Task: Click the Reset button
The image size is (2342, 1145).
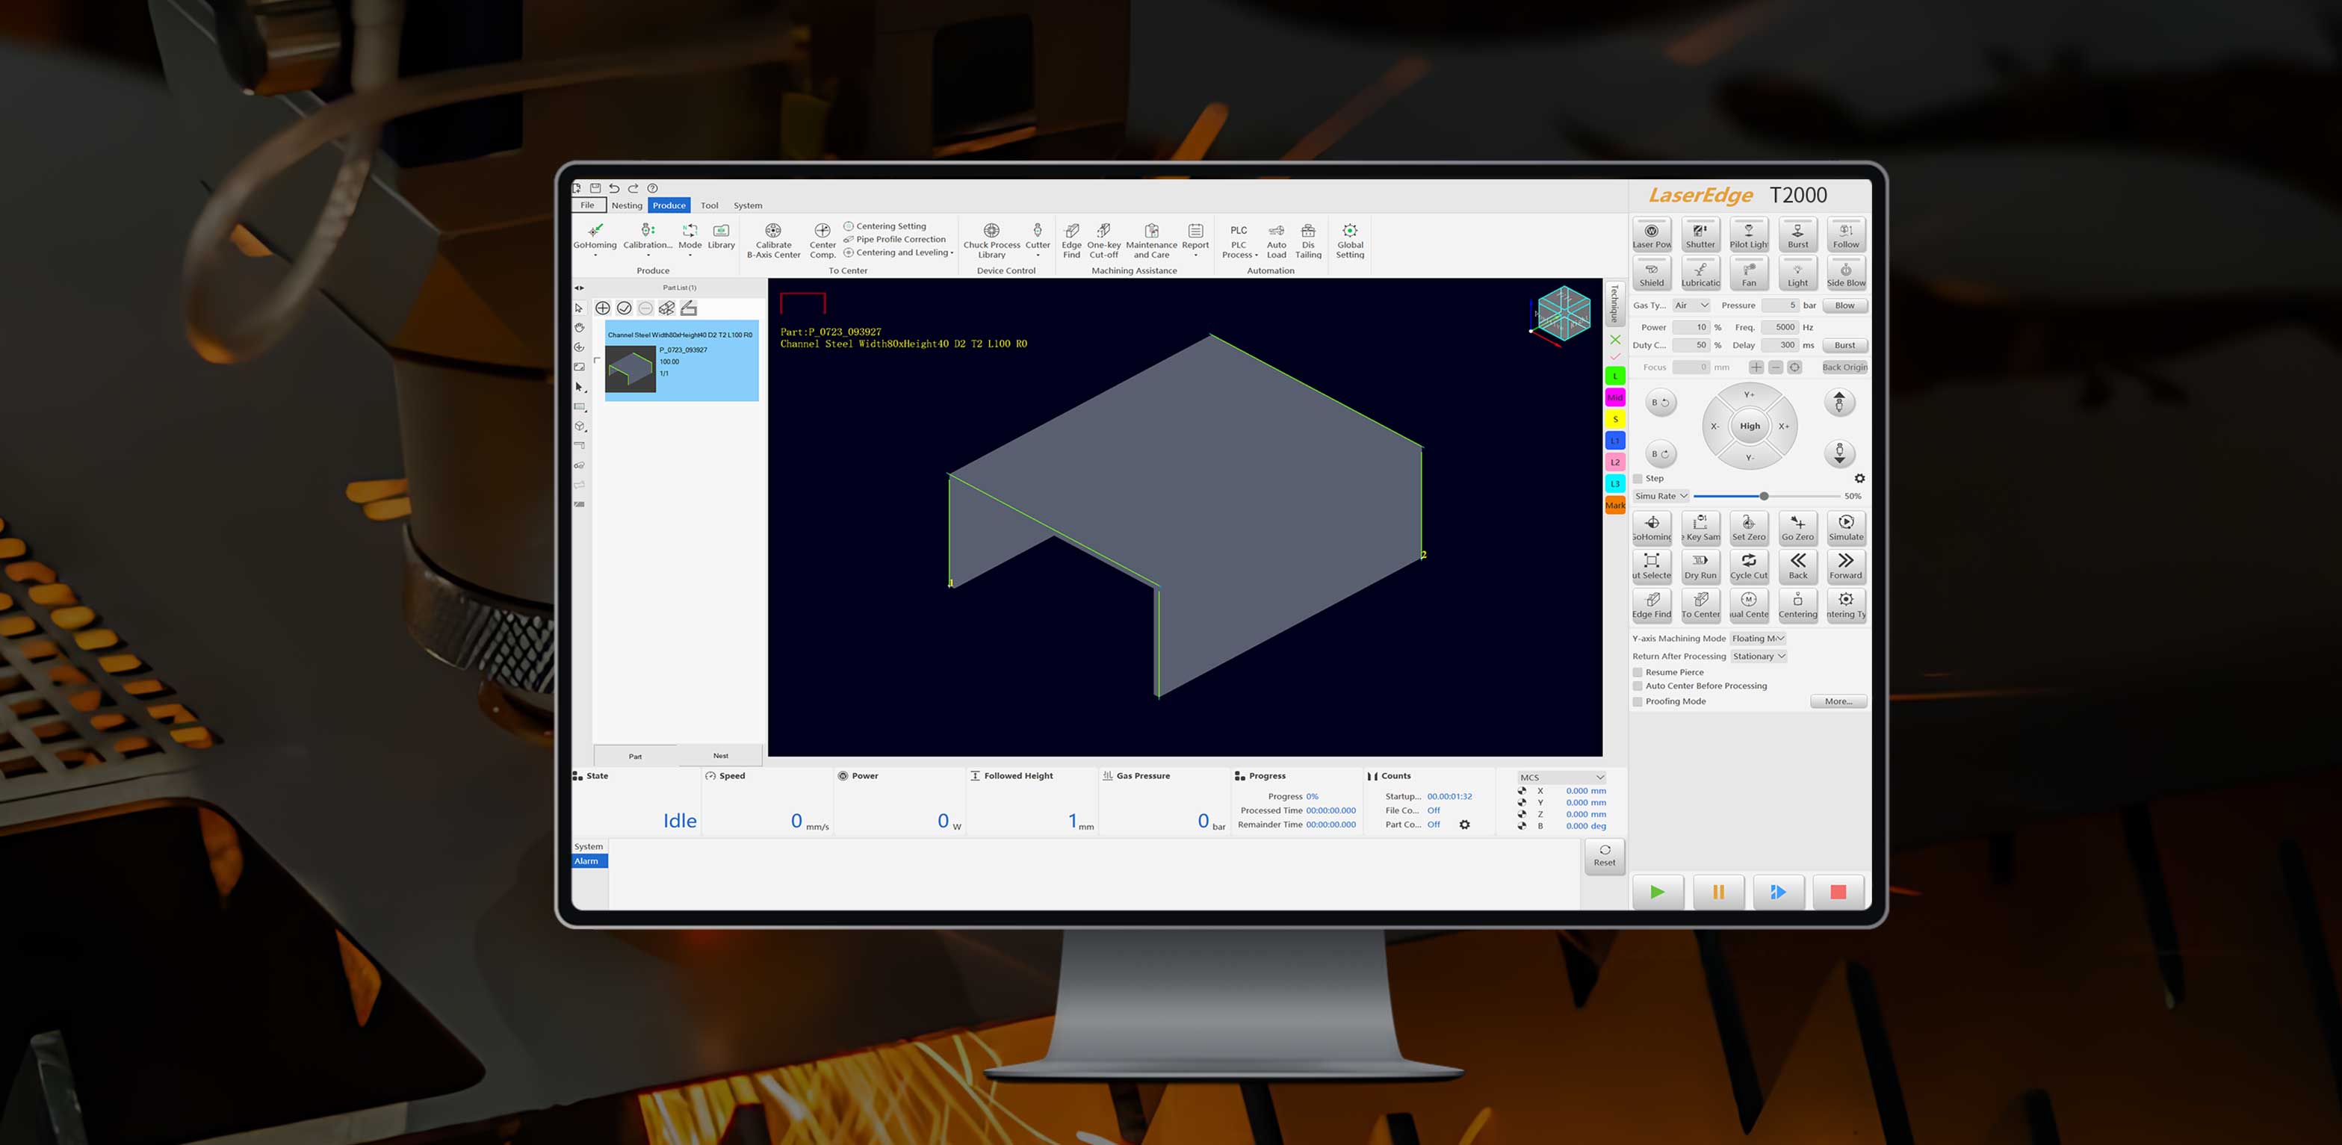Action: [x=1604, y=856]
